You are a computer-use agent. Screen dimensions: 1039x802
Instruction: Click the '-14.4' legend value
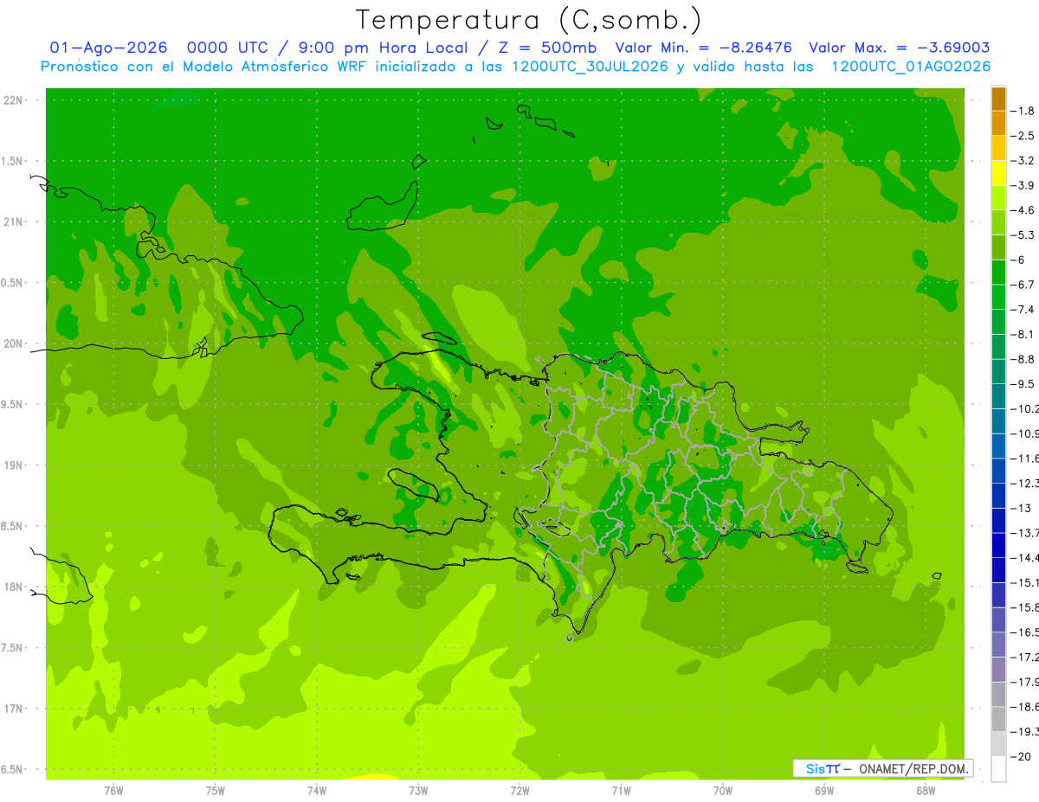coord(1024,558)
